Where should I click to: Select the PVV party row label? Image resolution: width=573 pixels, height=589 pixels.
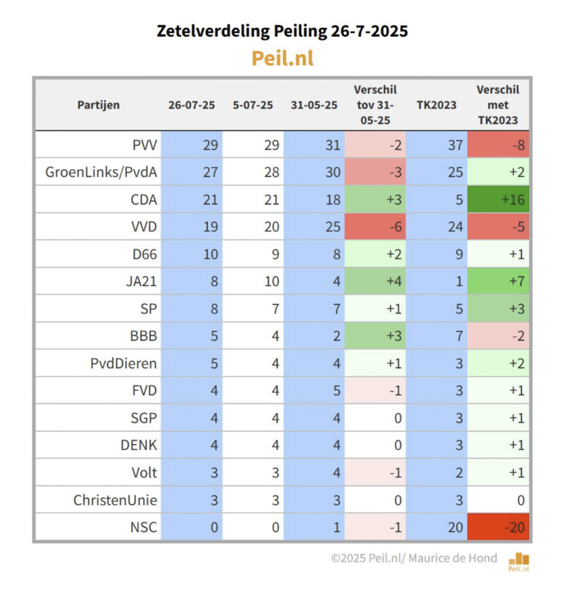pyautogui.click(x=144, y=145)
